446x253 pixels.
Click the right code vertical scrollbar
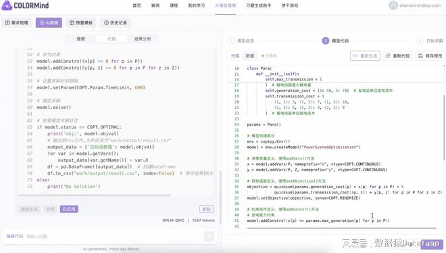tap(444, 127)
